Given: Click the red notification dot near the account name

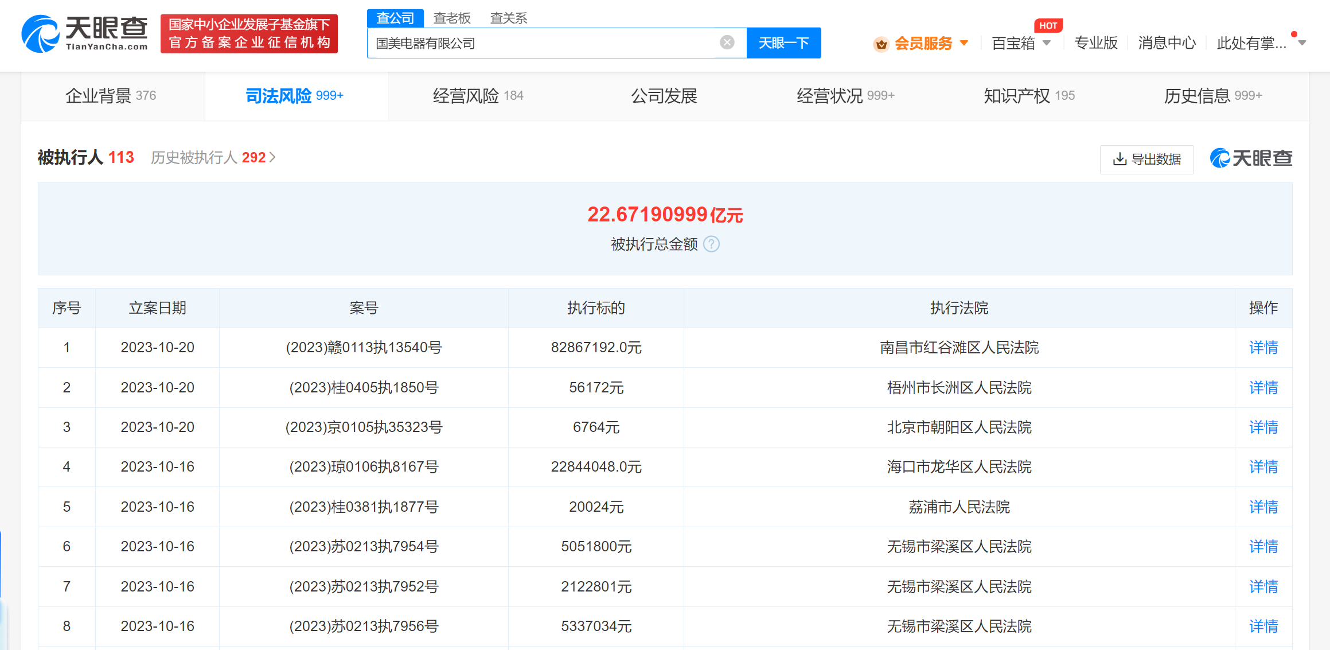Looking at the screenshot, I should pos(1294,34).
